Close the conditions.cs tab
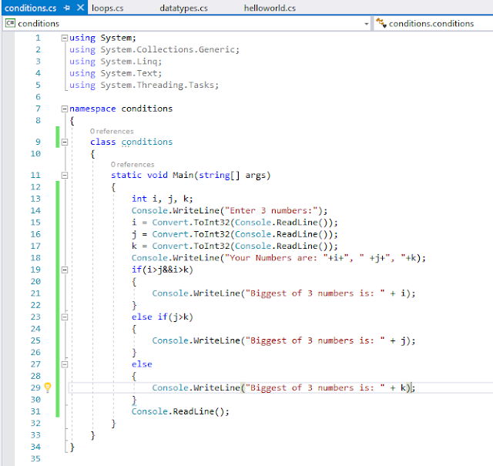 [x=80, y=8]
